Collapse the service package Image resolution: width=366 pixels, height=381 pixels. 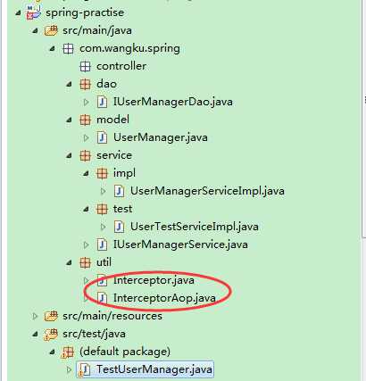70,155
